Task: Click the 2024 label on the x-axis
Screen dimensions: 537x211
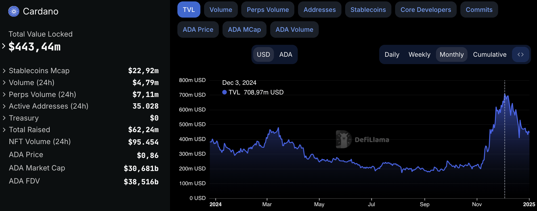Action: 215,204
